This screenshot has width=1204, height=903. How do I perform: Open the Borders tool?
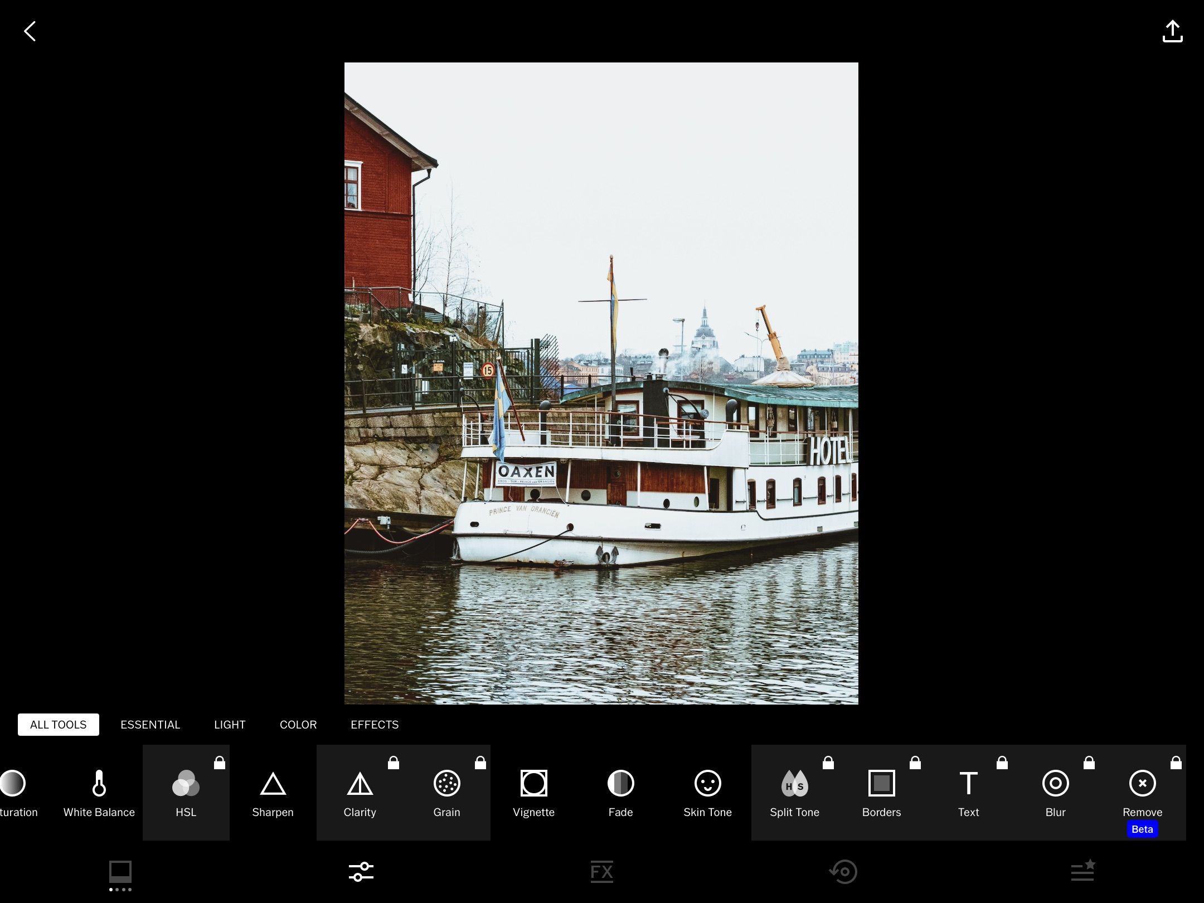coord(881,792)
